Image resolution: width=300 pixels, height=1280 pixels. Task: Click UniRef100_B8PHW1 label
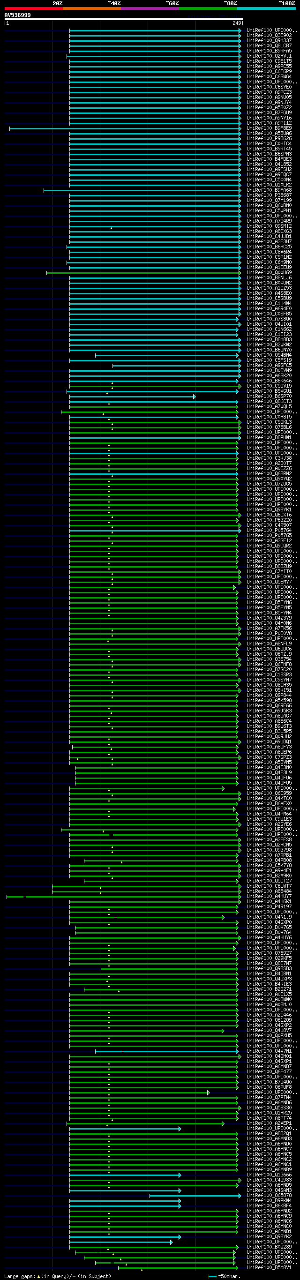269,438
